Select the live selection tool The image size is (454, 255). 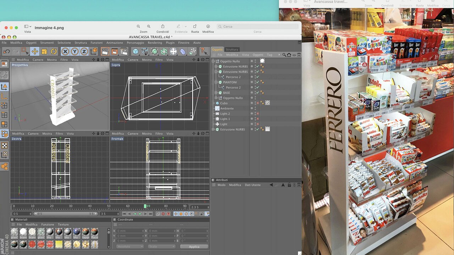[x=25, y=52]
